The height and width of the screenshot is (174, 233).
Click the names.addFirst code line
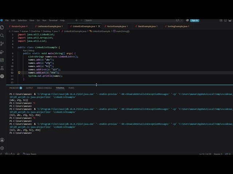coord(44,69)
